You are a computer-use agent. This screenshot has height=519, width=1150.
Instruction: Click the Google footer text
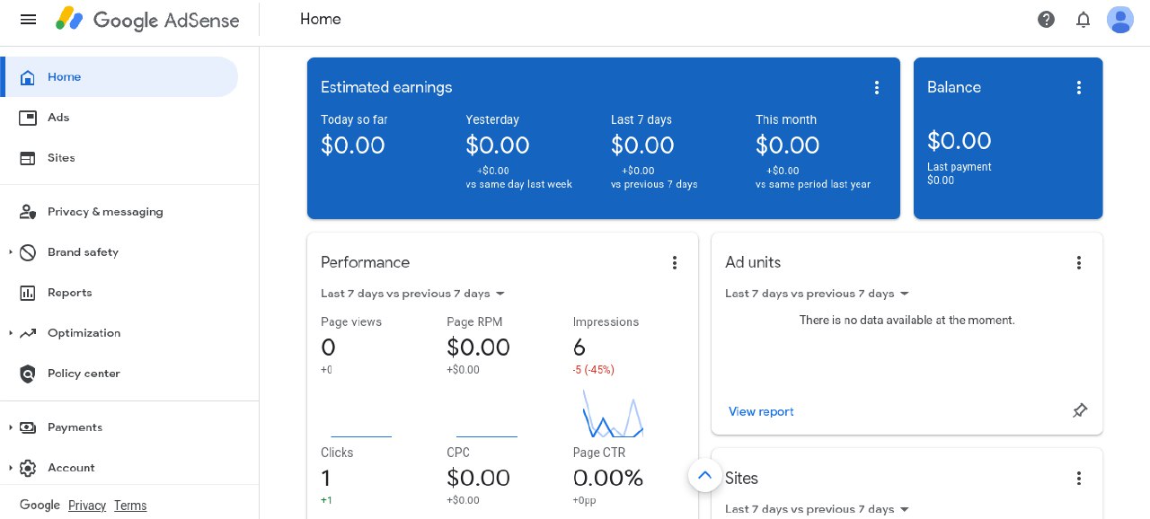tap(40, 506)
